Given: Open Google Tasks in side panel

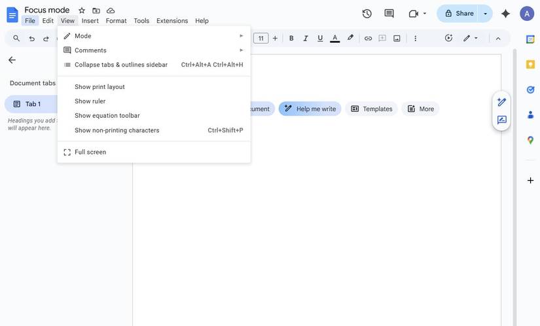Looking at the screenshot, I should click(530, 90).
